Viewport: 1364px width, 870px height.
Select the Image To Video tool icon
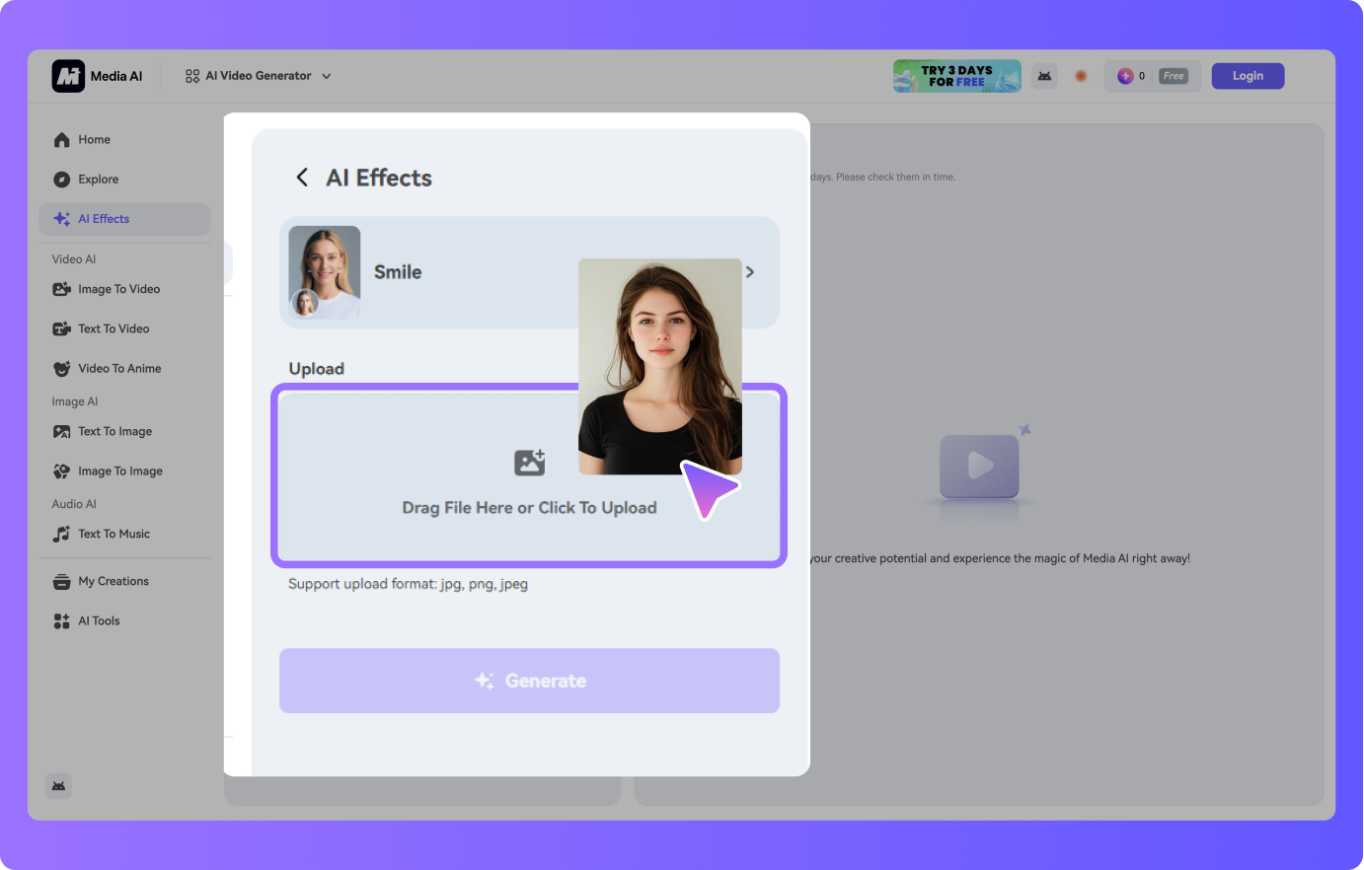click(61, 288)
